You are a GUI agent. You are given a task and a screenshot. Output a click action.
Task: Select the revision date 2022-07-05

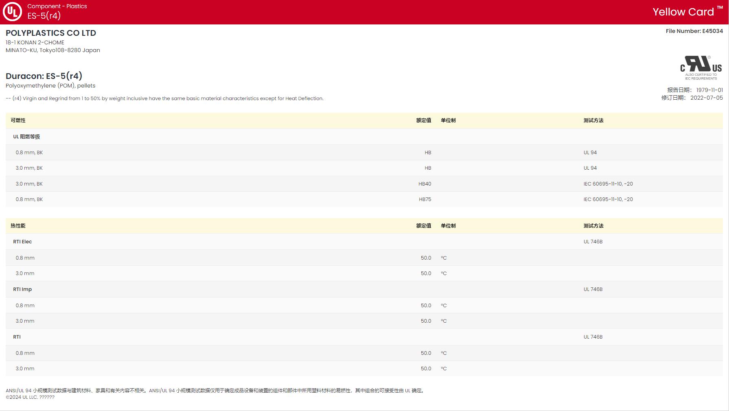707,98
